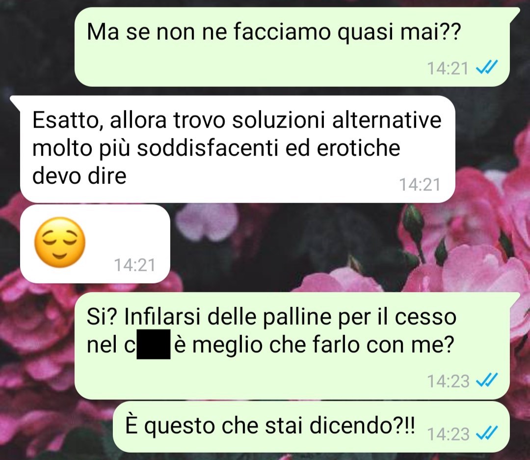
Task: Click the words 'devo dire' in the reply
Action: (79, 176)
